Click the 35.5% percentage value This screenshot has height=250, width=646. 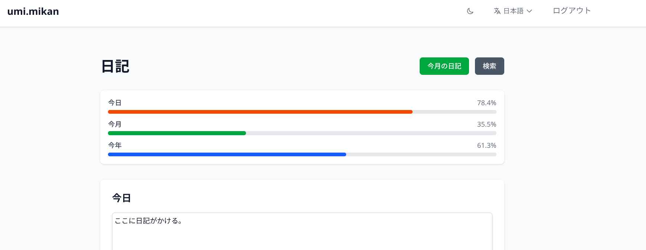(x=486, y=124)
